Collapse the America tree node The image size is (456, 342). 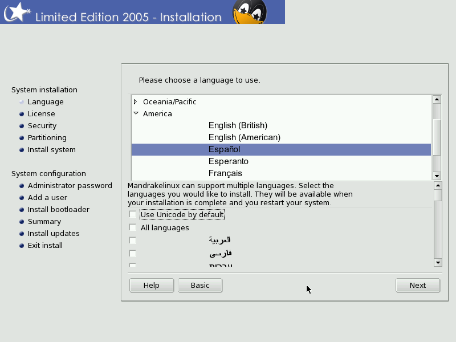(136, 113)
